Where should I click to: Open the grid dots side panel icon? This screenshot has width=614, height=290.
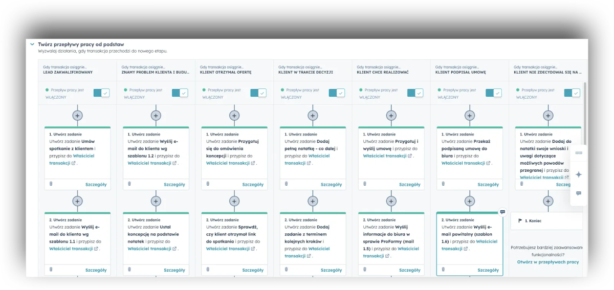pos(579,153)
